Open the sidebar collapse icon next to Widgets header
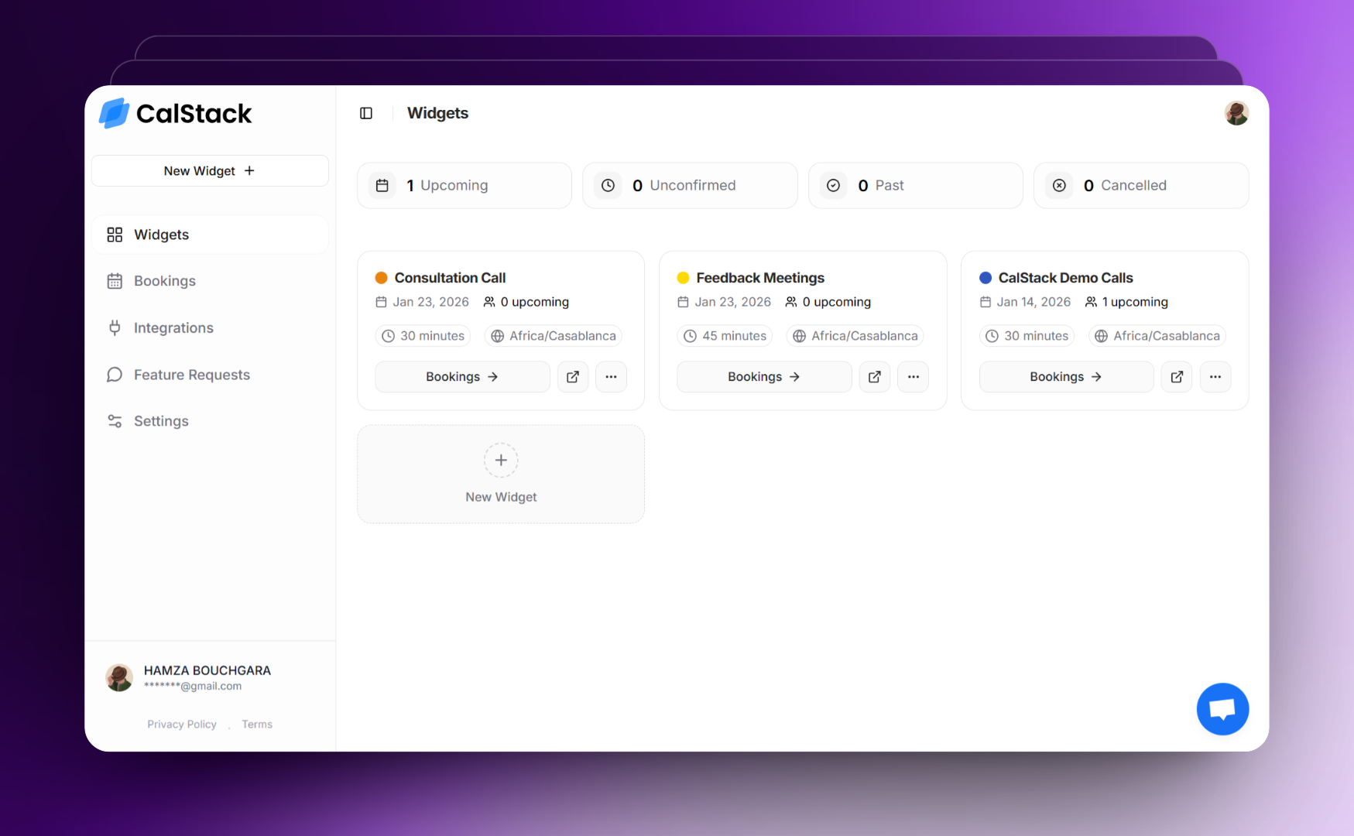Screen dimensions: 1354x836 365,113
